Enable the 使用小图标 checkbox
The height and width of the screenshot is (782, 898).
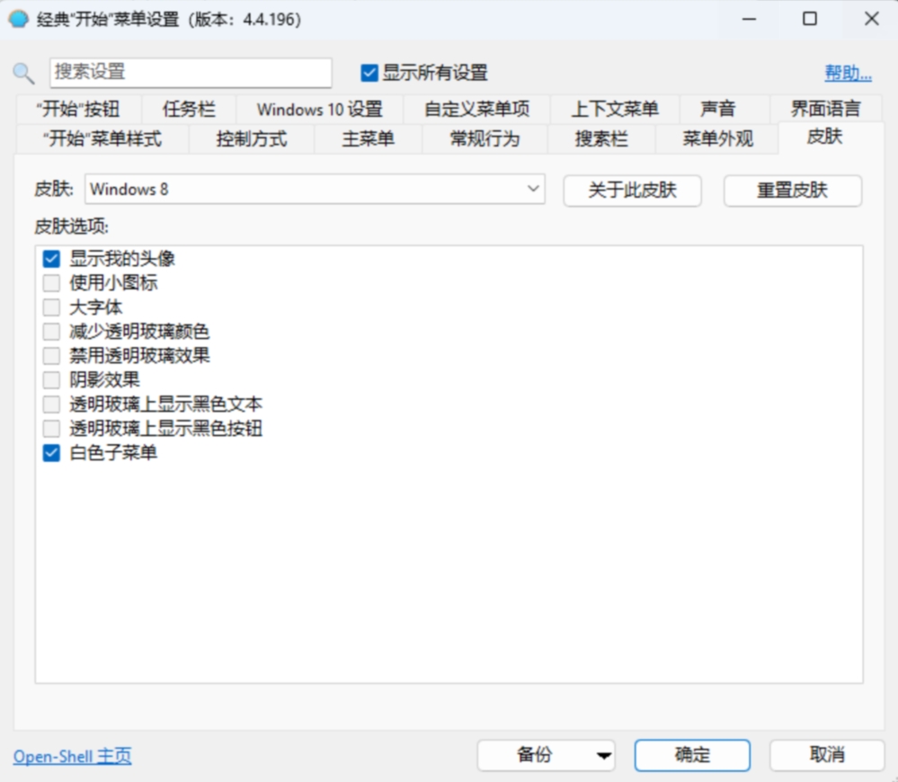51,283
